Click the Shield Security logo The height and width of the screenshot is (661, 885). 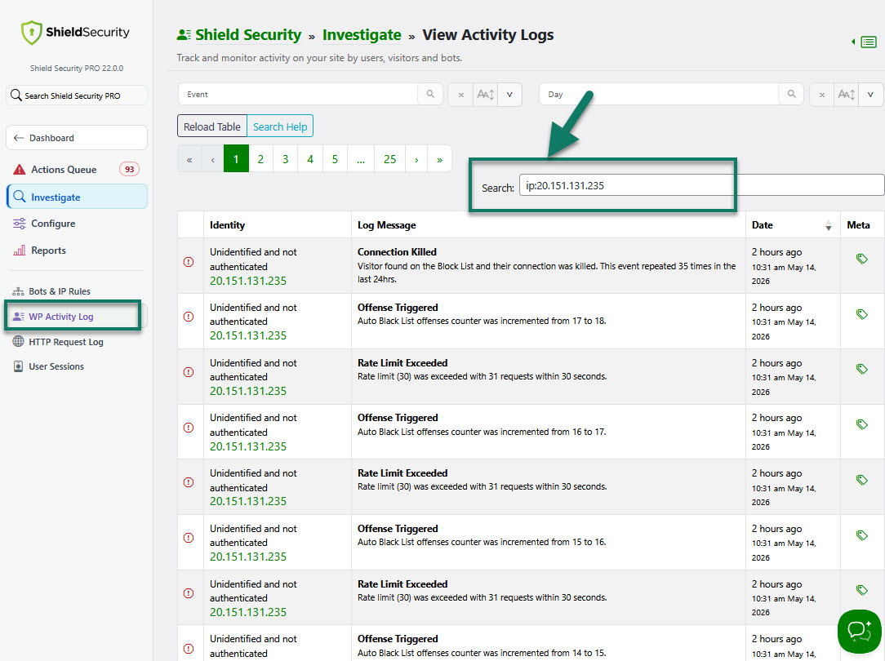[75, 32]
